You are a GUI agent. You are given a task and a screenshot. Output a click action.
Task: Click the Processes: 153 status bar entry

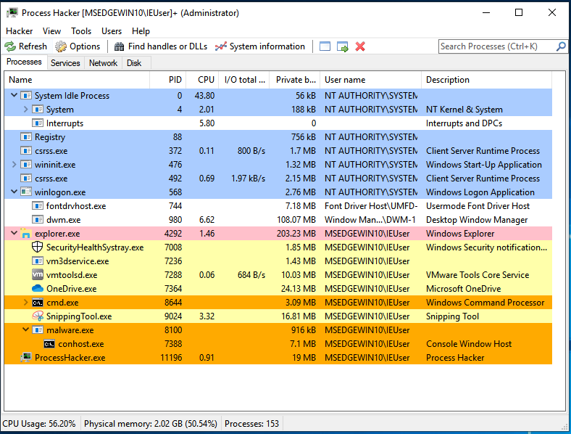251,424
